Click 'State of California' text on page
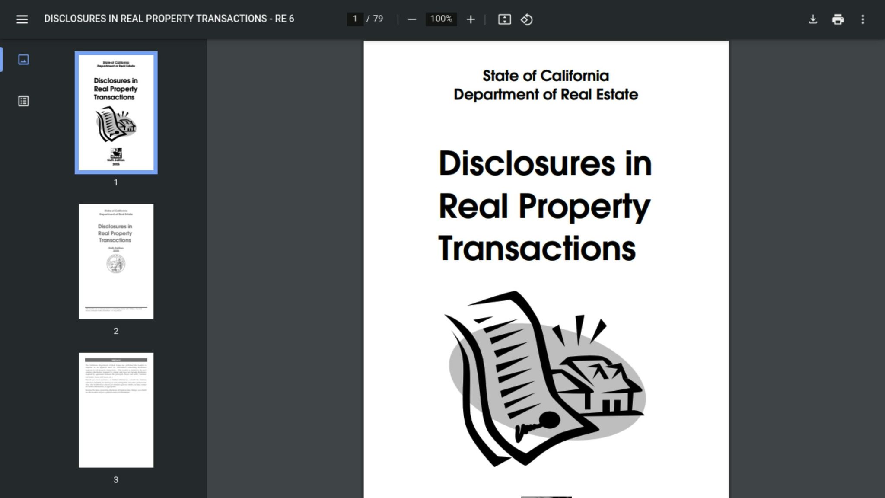This screenshot has width=885, height=498. pos(546,76)
